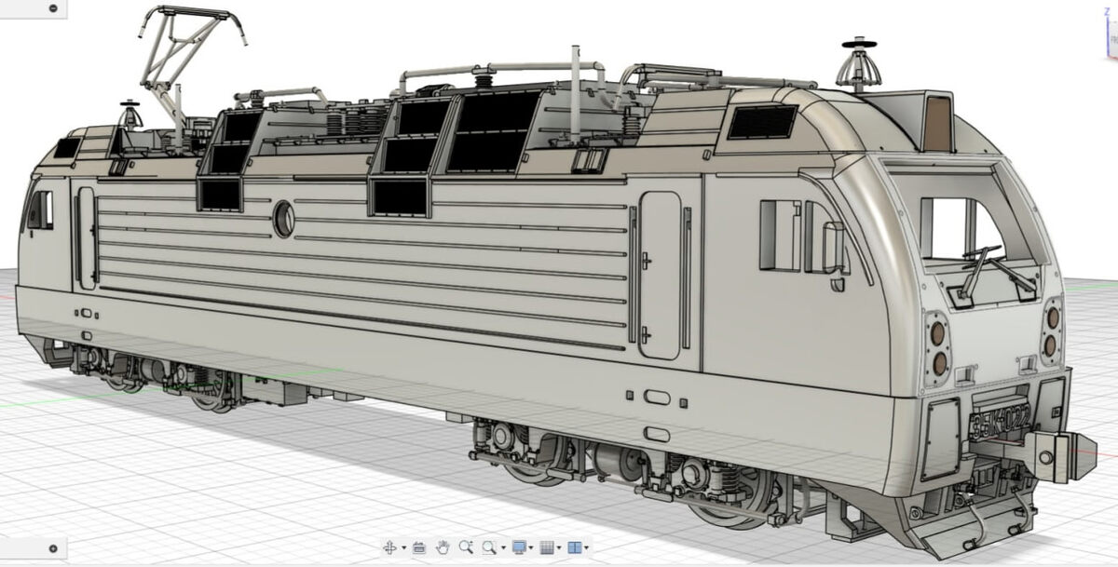Open the Display Settings monitor icon
1118x567 pixels.
click(519, 547)
